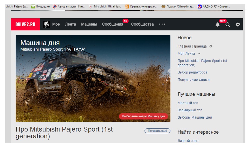This screenshot has height=146, width=249.
Task: Click the 99+ notifications badge
Action: pos(223,21)
